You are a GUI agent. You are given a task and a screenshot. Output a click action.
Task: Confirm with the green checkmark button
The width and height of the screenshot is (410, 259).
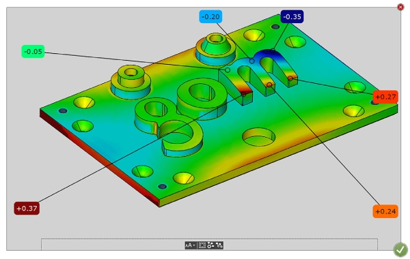(400, 250)
